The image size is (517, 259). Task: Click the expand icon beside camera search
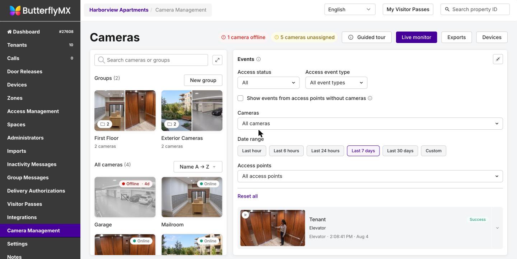pos(218,60)
